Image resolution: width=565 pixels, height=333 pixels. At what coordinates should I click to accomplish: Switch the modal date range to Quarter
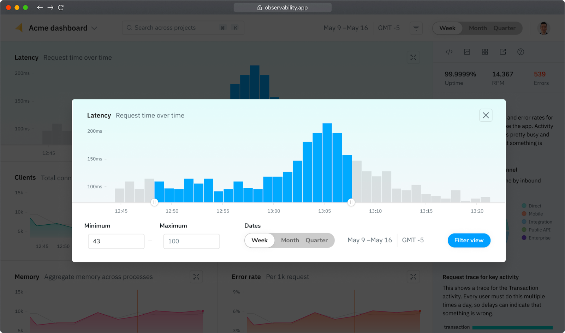[x=316, y=240]
